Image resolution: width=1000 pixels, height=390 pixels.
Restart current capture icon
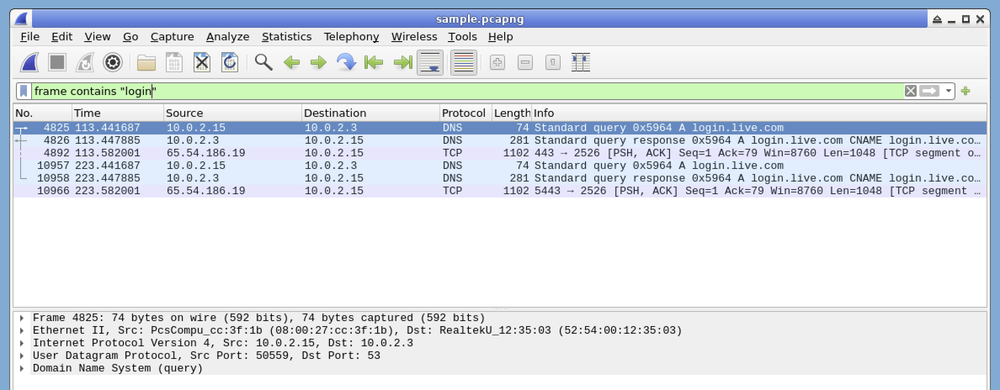coord(85,63)
